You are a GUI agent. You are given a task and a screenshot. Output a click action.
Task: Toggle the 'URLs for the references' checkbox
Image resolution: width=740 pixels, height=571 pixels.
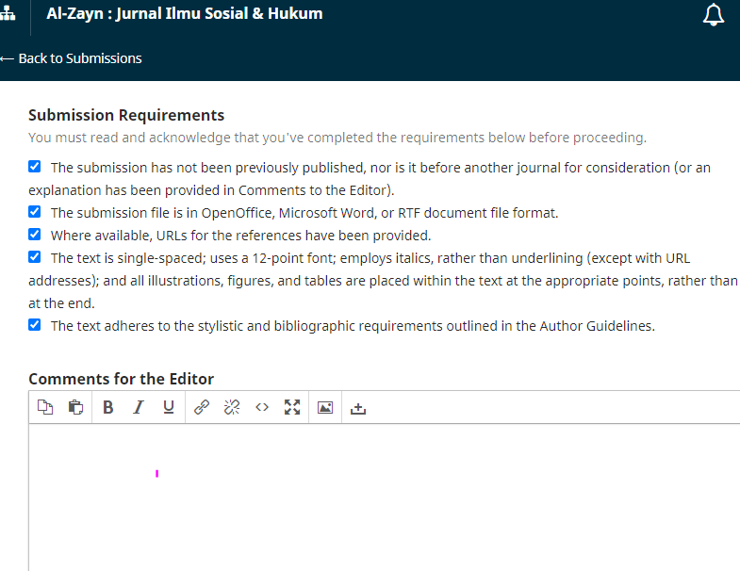pyautogui.click(x=35, y=235)
